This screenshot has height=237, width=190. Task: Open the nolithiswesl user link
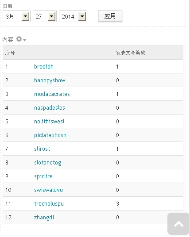(x=49, y=121)
